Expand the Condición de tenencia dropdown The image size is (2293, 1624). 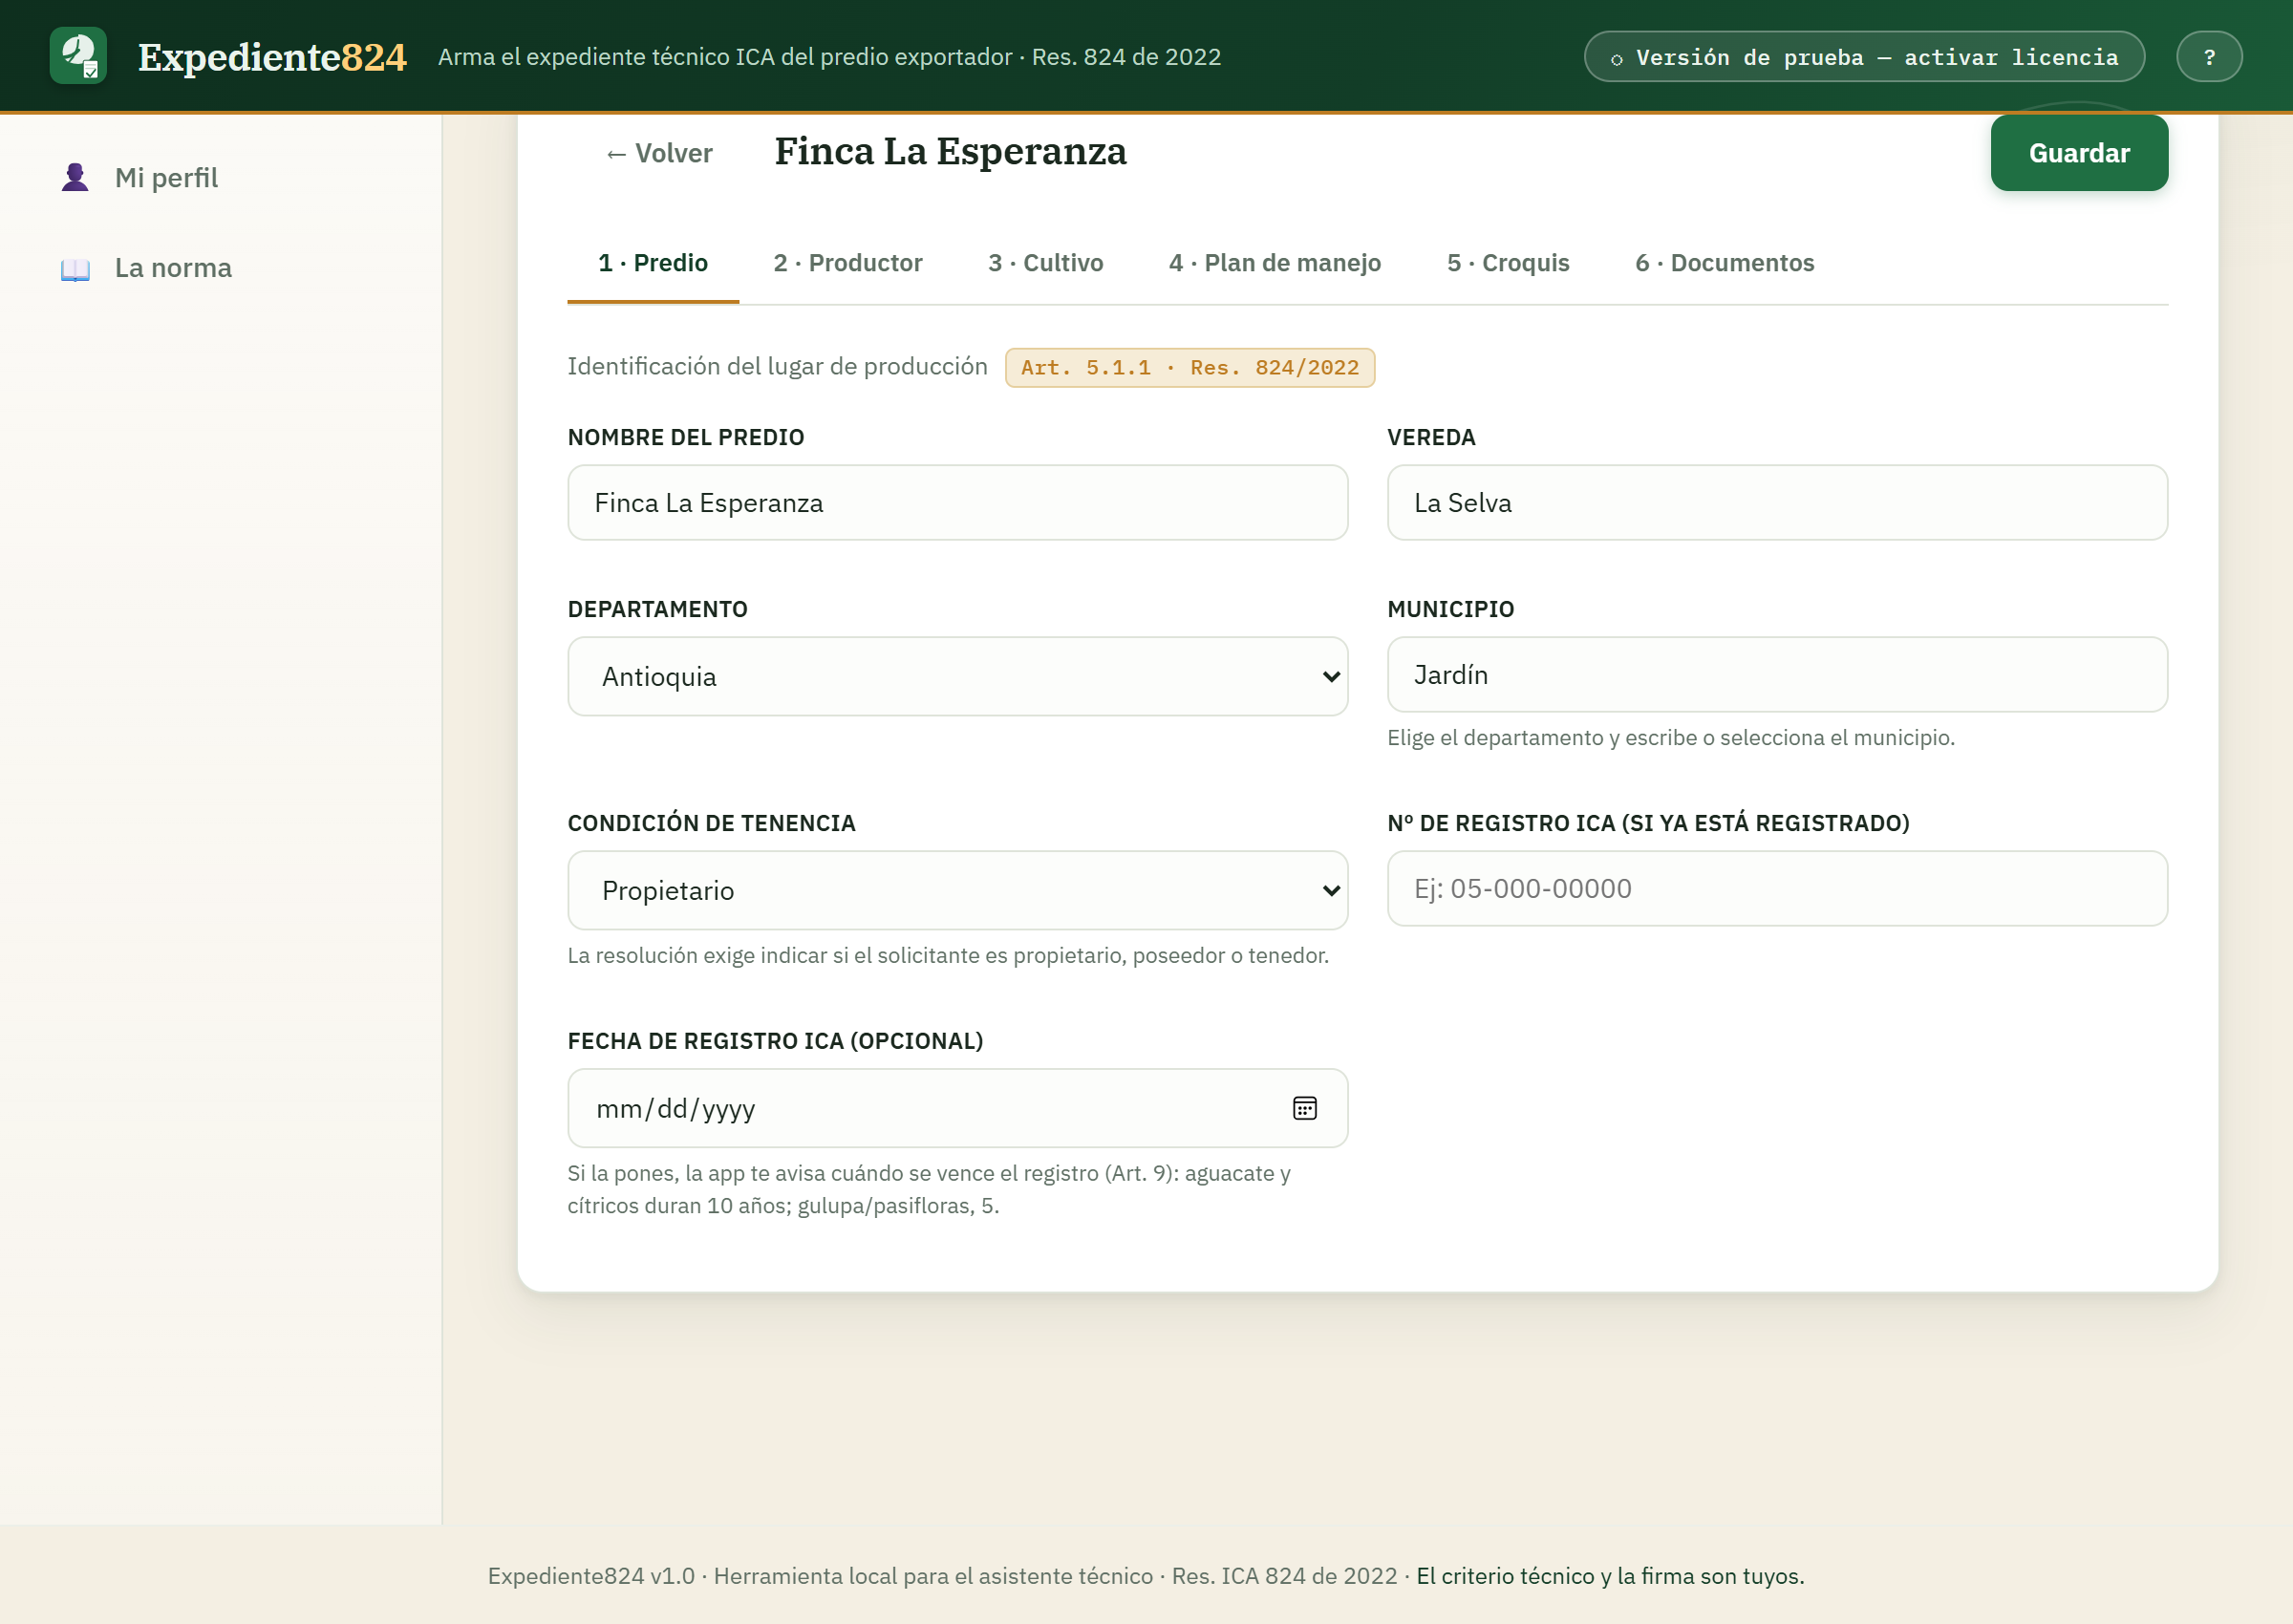pyautogui.click(x=957, y=890)
